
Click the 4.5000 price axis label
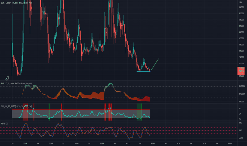point(241,26)
